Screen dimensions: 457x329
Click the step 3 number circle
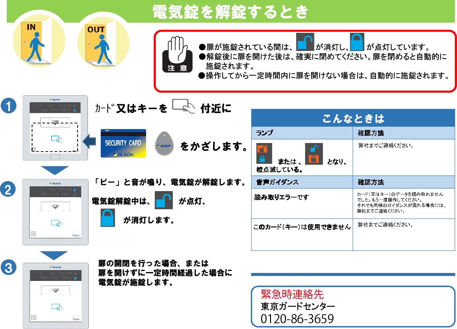click(9, 268)
